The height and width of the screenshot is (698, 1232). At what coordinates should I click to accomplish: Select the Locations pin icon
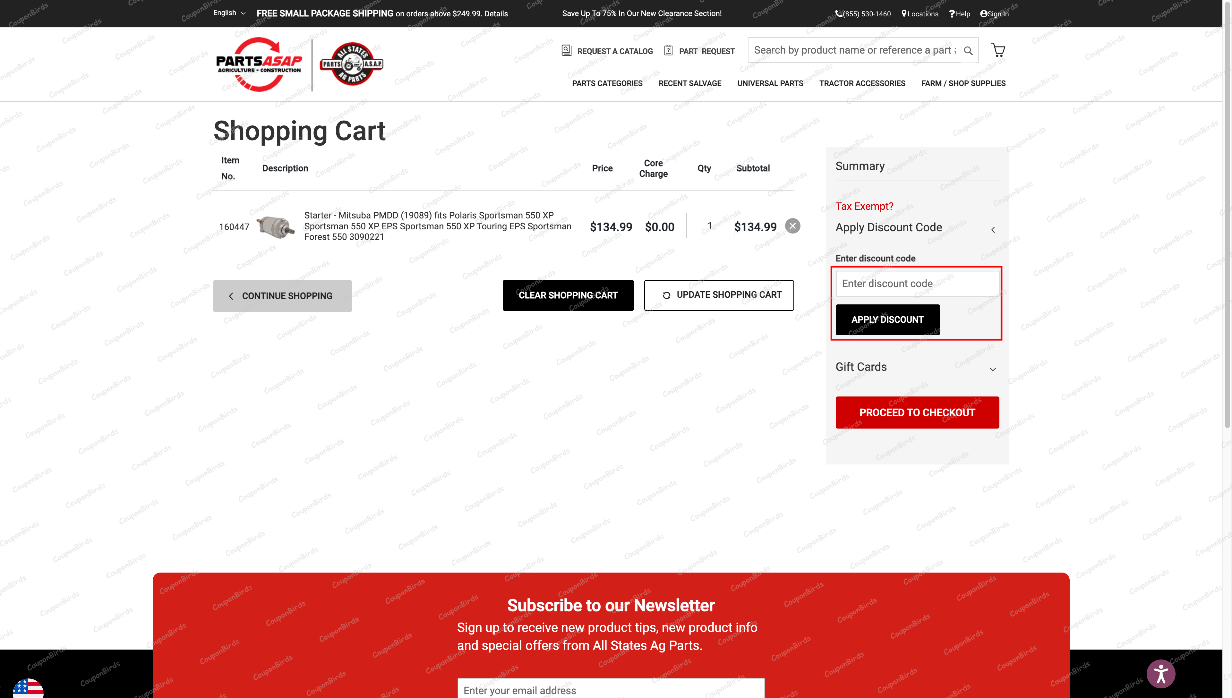(x=904, y=13)
